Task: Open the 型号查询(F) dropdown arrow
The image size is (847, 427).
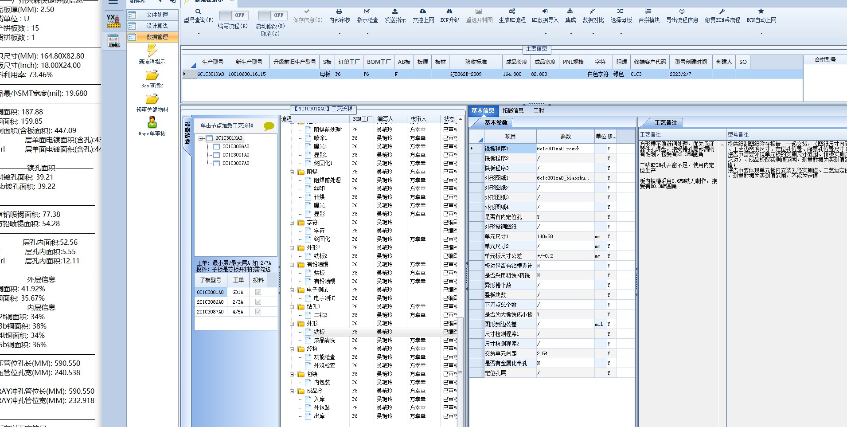Action: (198, 33)
